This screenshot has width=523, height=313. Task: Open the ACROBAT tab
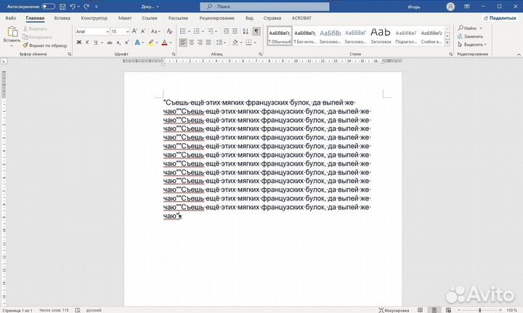coord(301,18)
